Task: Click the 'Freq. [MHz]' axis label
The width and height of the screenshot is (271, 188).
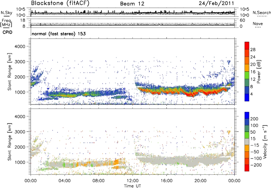Action: click(x=6, y=23)
